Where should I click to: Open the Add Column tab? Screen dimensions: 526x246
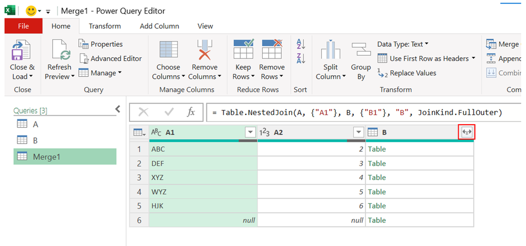159,26
